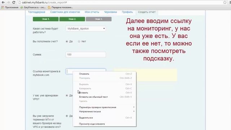Select Да for account funded
Viewport: 231px width, 130px height.
point(67,42)
